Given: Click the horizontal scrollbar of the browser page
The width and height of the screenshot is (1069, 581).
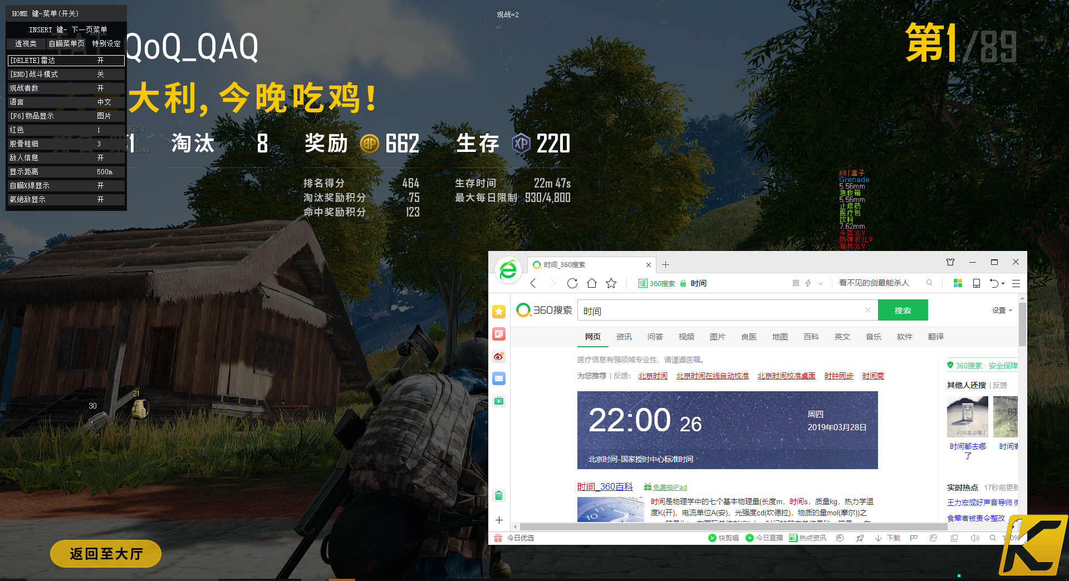Looking at the screenshot, I should point(733,526).
